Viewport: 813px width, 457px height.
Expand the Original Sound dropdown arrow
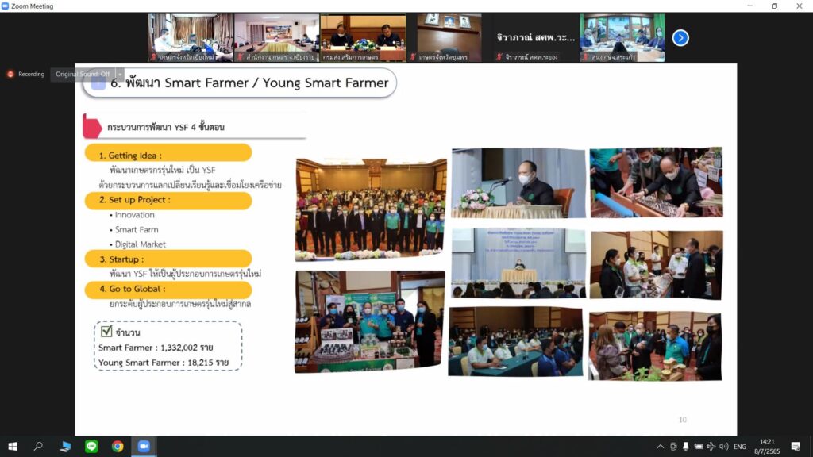point(120,74)
